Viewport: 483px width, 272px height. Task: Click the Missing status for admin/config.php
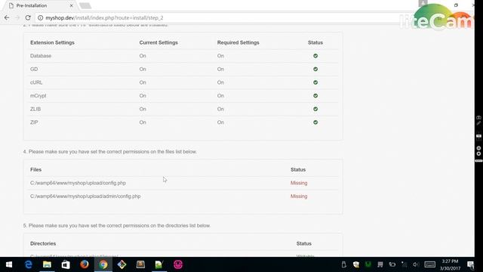299,196
